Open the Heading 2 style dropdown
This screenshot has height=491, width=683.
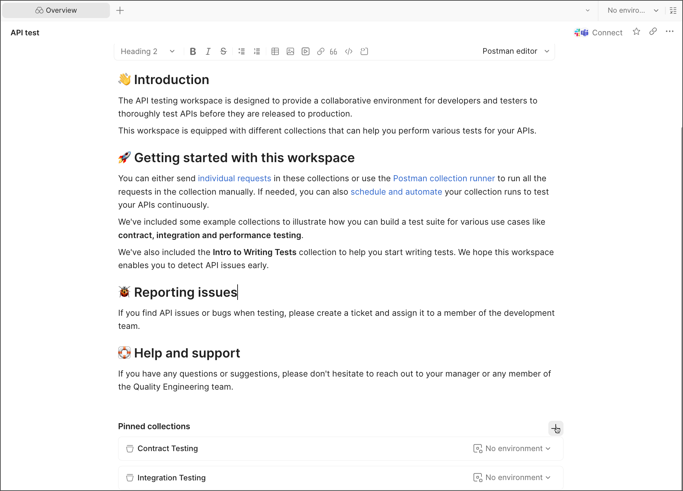[x=148, y=52]
